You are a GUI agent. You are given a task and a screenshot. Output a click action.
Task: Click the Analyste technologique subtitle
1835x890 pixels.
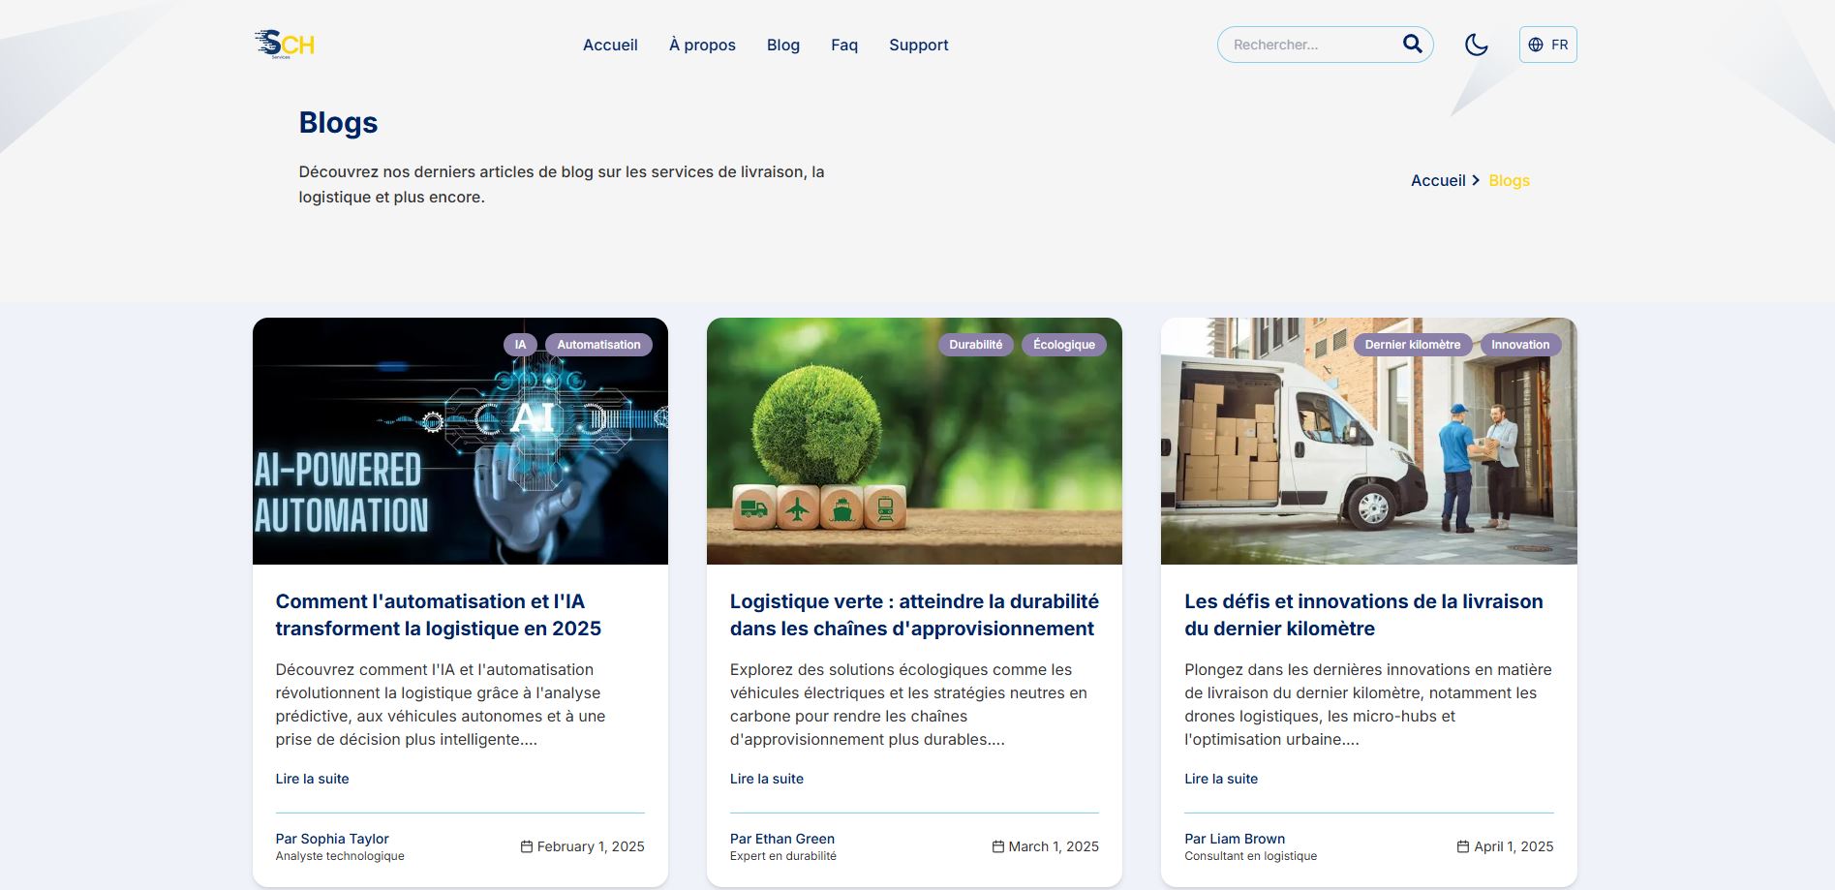(x=340, y=856)
